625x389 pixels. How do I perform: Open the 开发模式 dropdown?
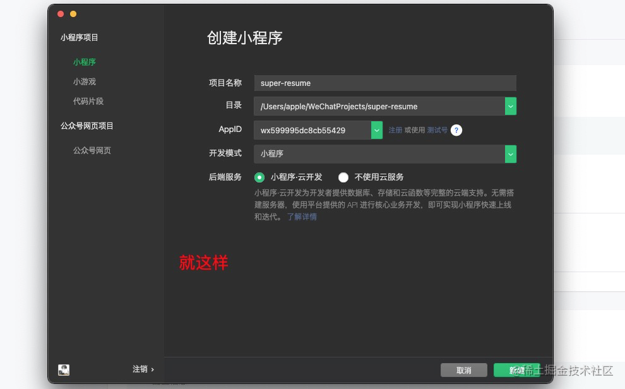[x=385, y=154]
